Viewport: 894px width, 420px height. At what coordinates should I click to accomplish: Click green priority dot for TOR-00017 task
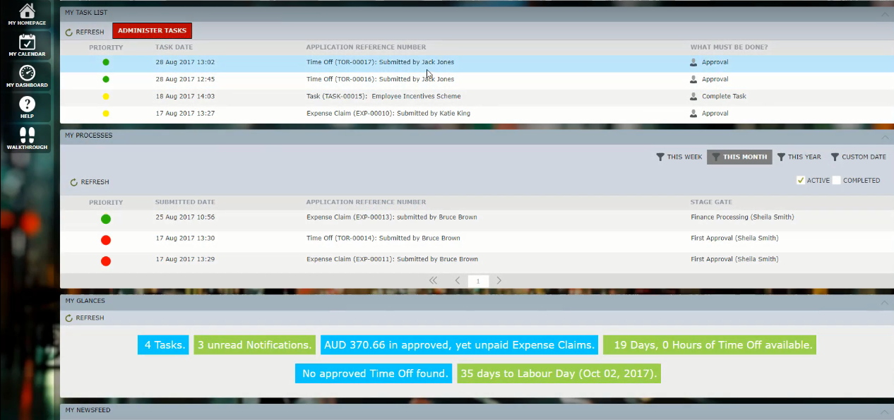(x=106, y=62)
